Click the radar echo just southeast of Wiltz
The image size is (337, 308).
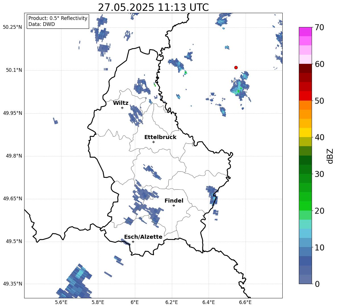pyautogui.click(x=135, y=115)
